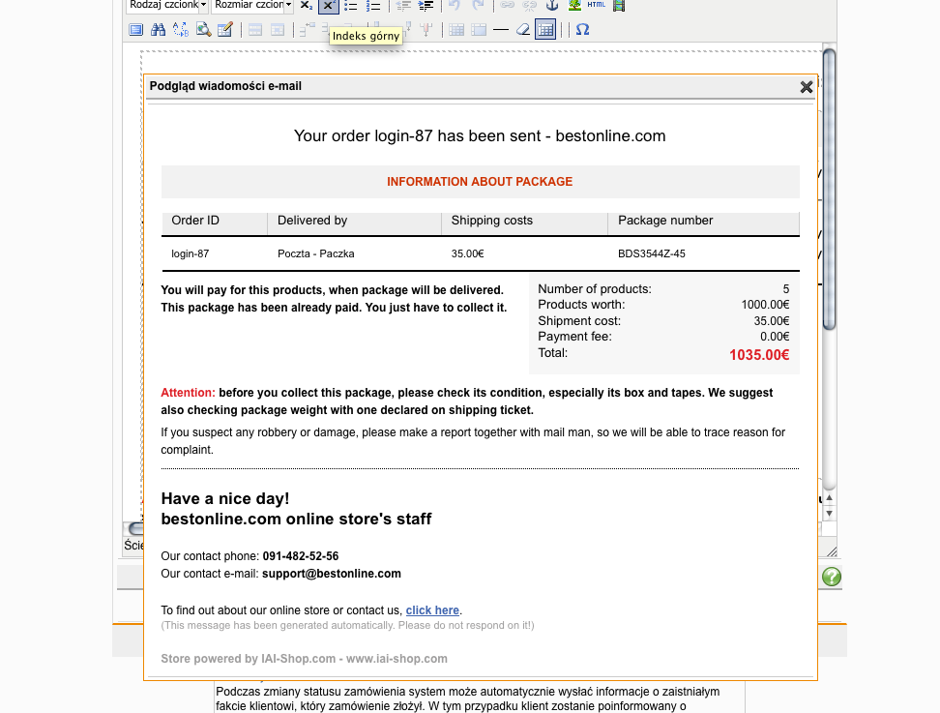Select the 'Poczta - Paczka' cell
The width and height of the screenshot is (940, 713).
(x=316, y=253)
